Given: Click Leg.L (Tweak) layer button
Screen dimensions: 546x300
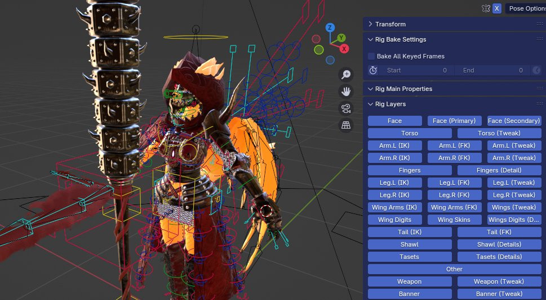Looking at the screenshot, I should click(514, 183).
